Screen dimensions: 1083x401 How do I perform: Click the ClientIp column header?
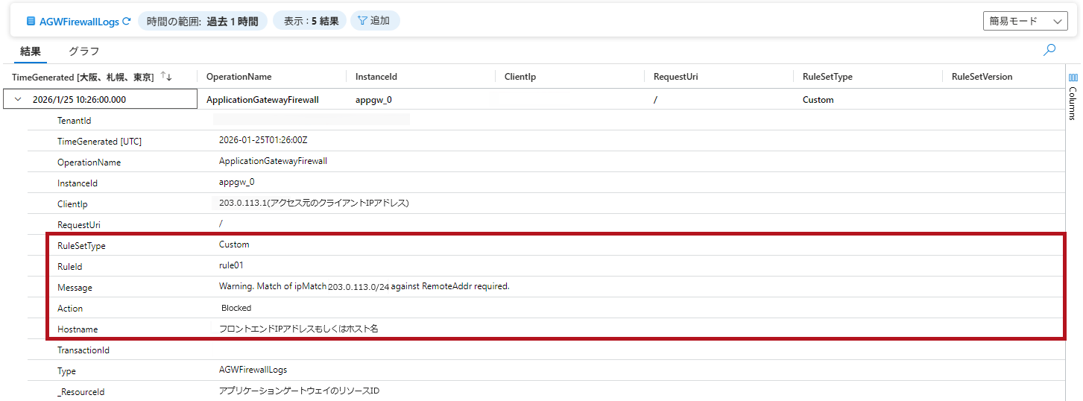coord(520,77)
